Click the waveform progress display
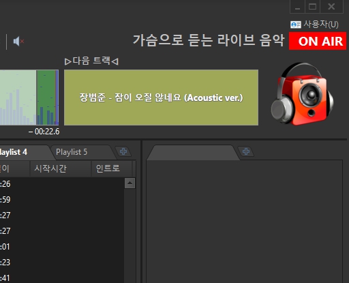The image size is (349, 283). pos(29,98)
